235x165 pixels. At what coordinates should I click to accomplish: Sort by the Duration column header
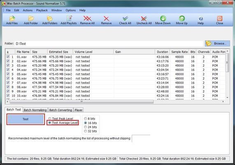tap(163, 52)
